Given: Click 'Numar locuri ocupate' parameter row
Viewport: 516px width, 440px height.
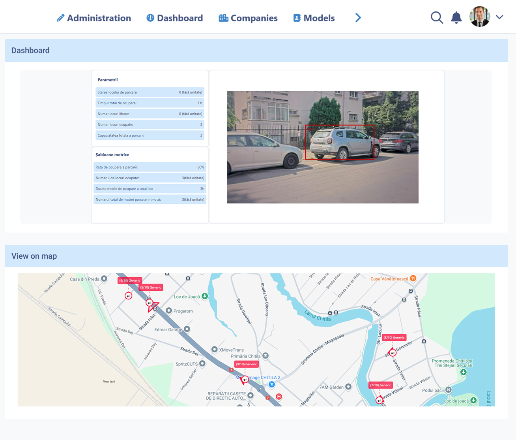Looking at the screenshot, I should point(150,124).
